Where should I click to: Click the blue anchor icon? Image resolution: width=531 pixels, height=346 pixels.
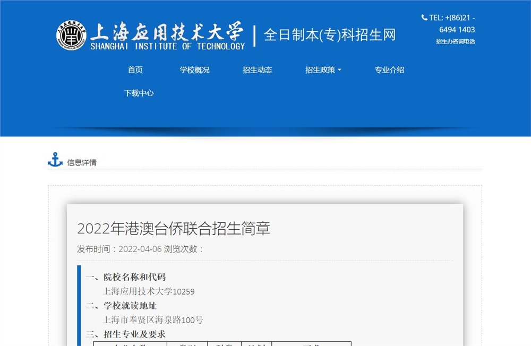55,159
